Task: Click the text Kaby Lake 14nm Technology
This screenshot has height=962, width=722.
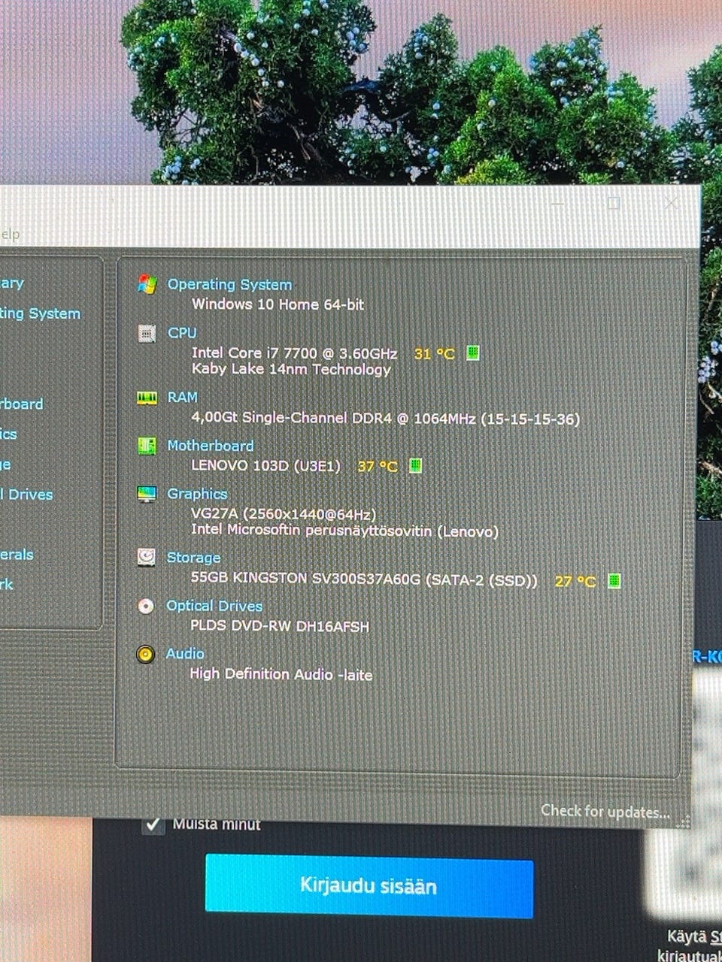Action: pyautogui.click(x=291, y=369)
